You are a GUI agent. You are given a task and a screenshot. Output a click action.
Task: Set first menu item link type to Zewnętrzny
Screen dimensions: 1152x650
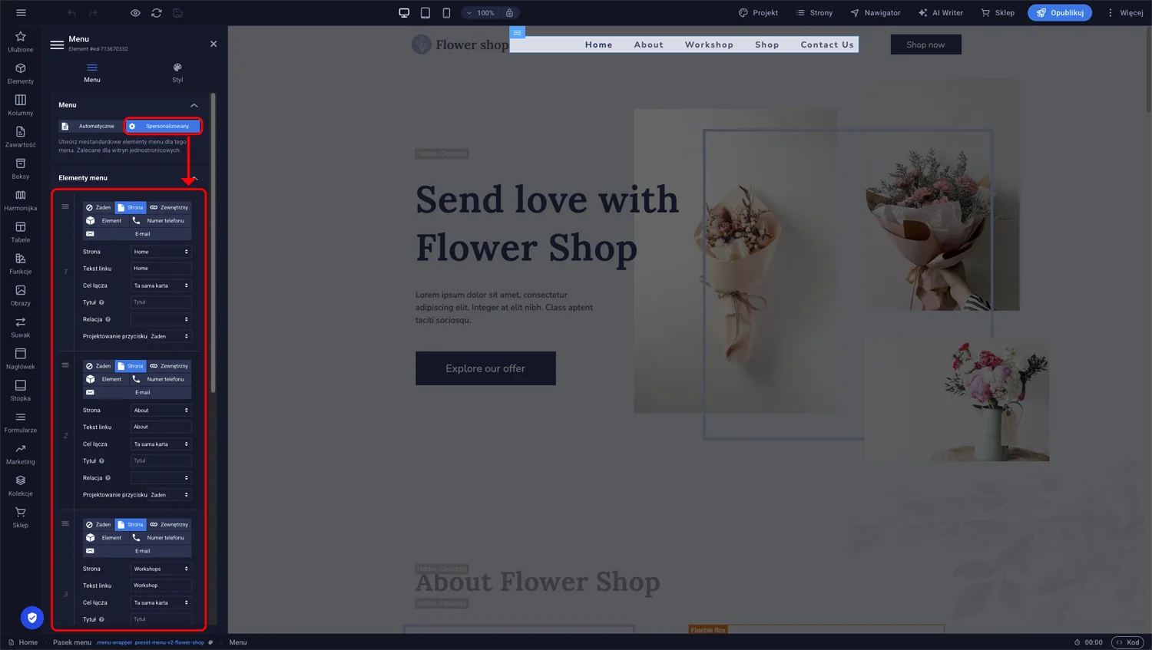[x=169, y=207]
